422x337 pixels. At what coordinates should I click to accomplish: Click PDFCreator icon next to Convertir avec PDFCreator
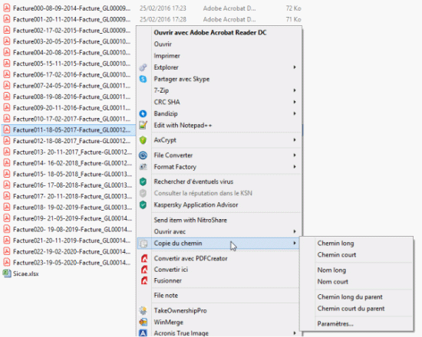144,259
